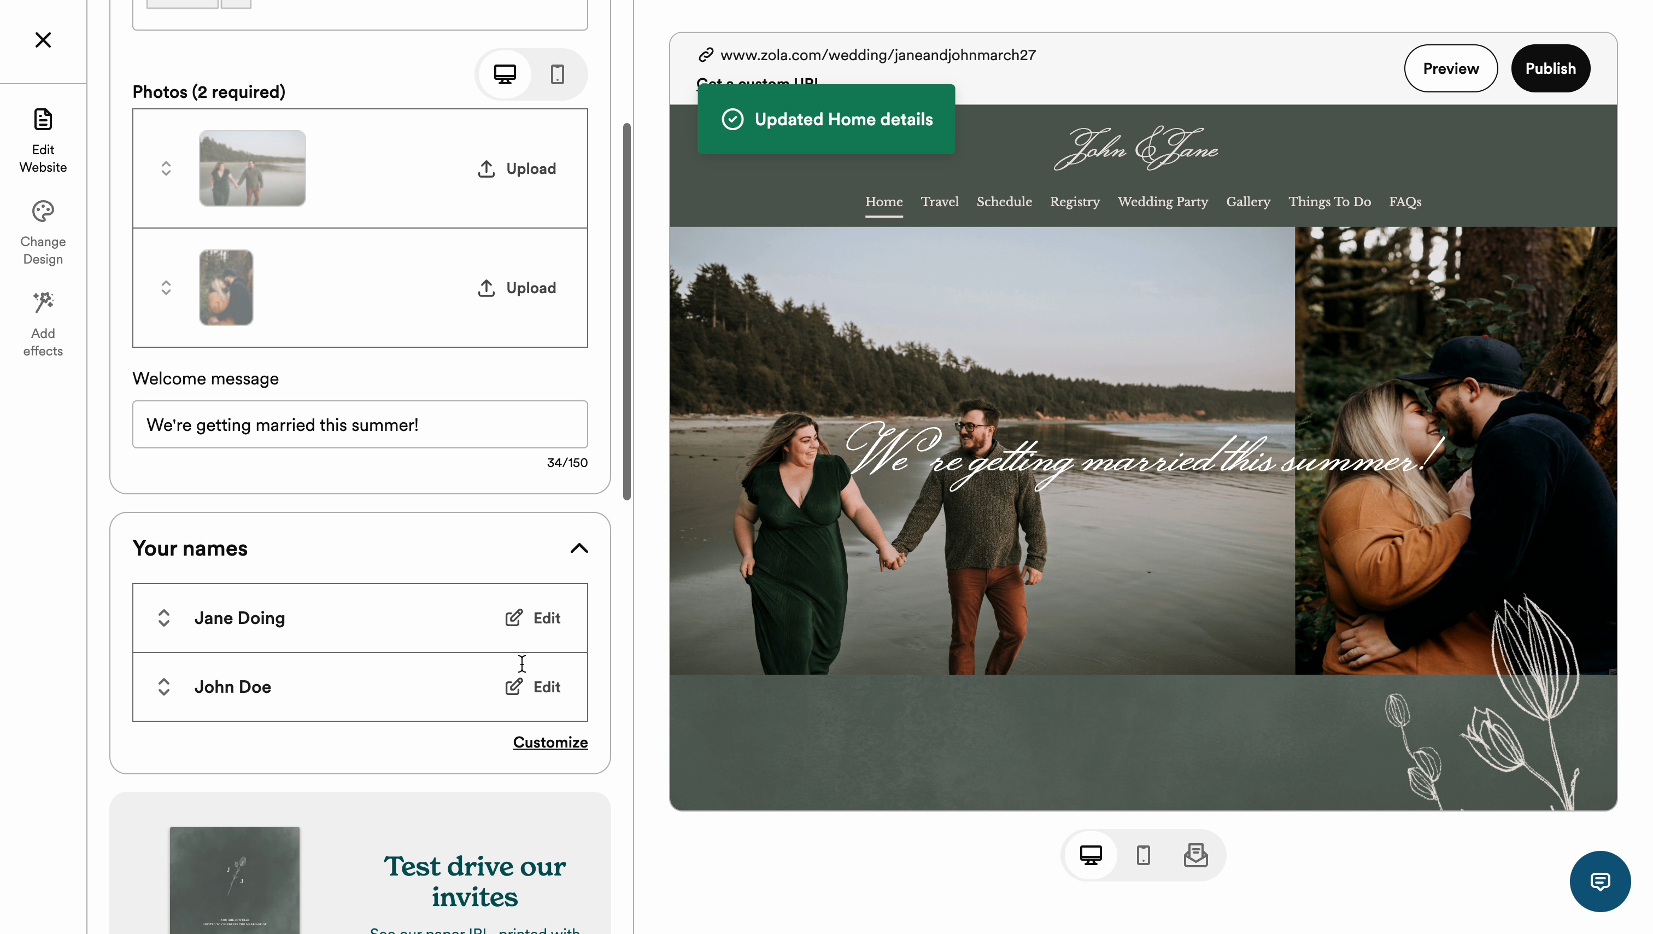This screenshot has width=1653, height=934.
Task: Collapse the Your names section
Action: pos(579,548)
